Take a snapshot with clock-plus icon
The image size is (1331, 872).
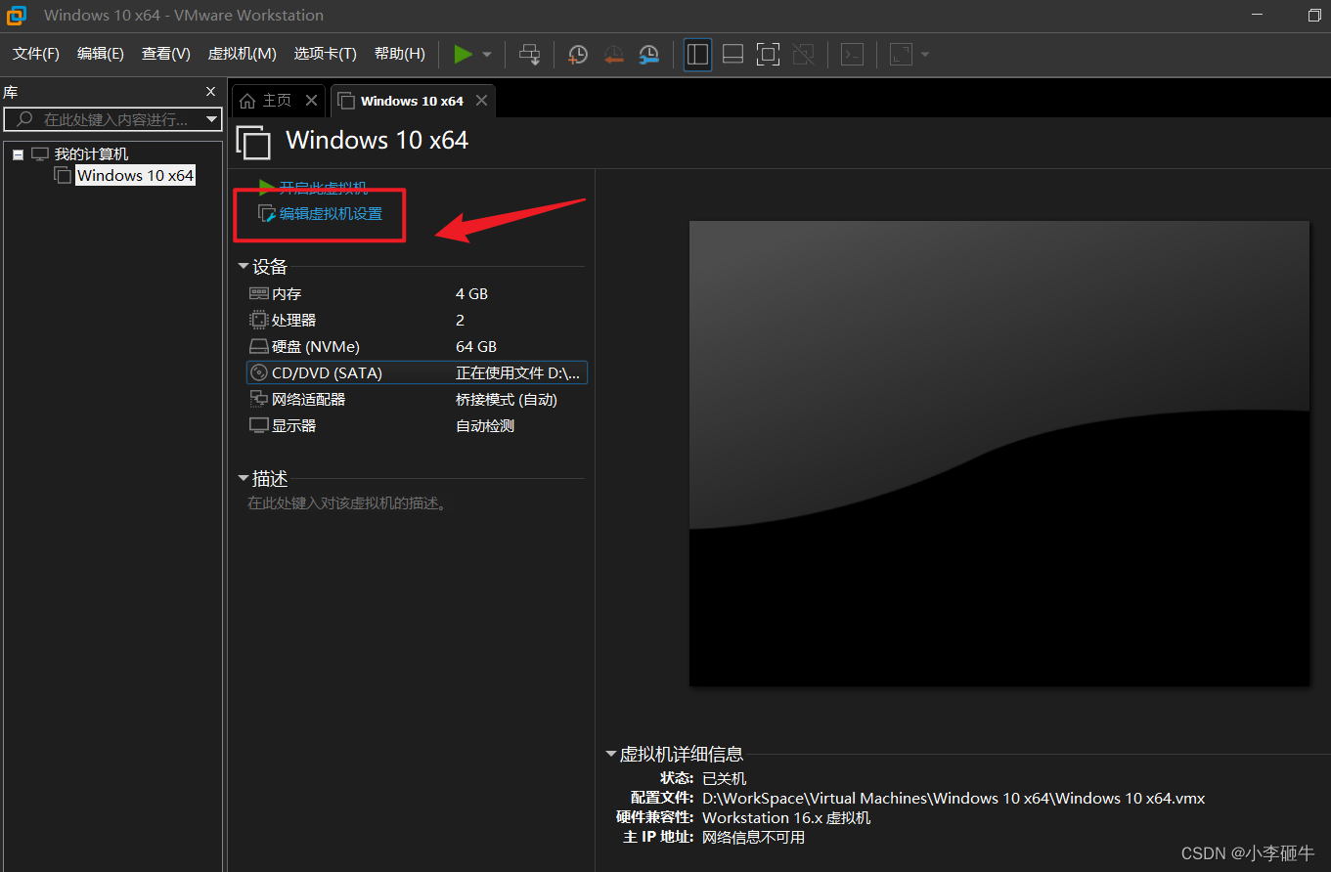pos(578,55)
